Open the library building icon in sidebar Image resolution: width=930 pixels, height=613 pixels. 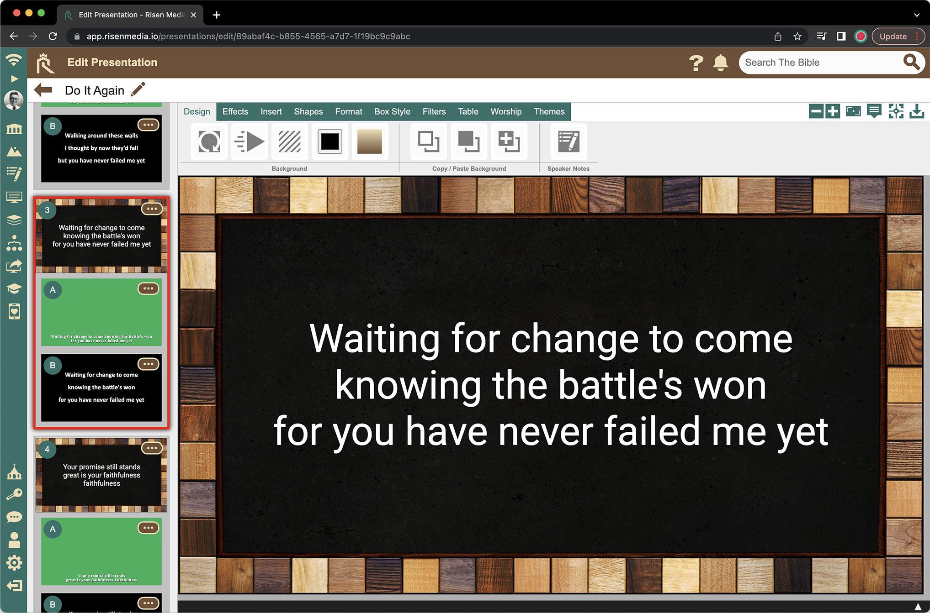coord(14,129)
